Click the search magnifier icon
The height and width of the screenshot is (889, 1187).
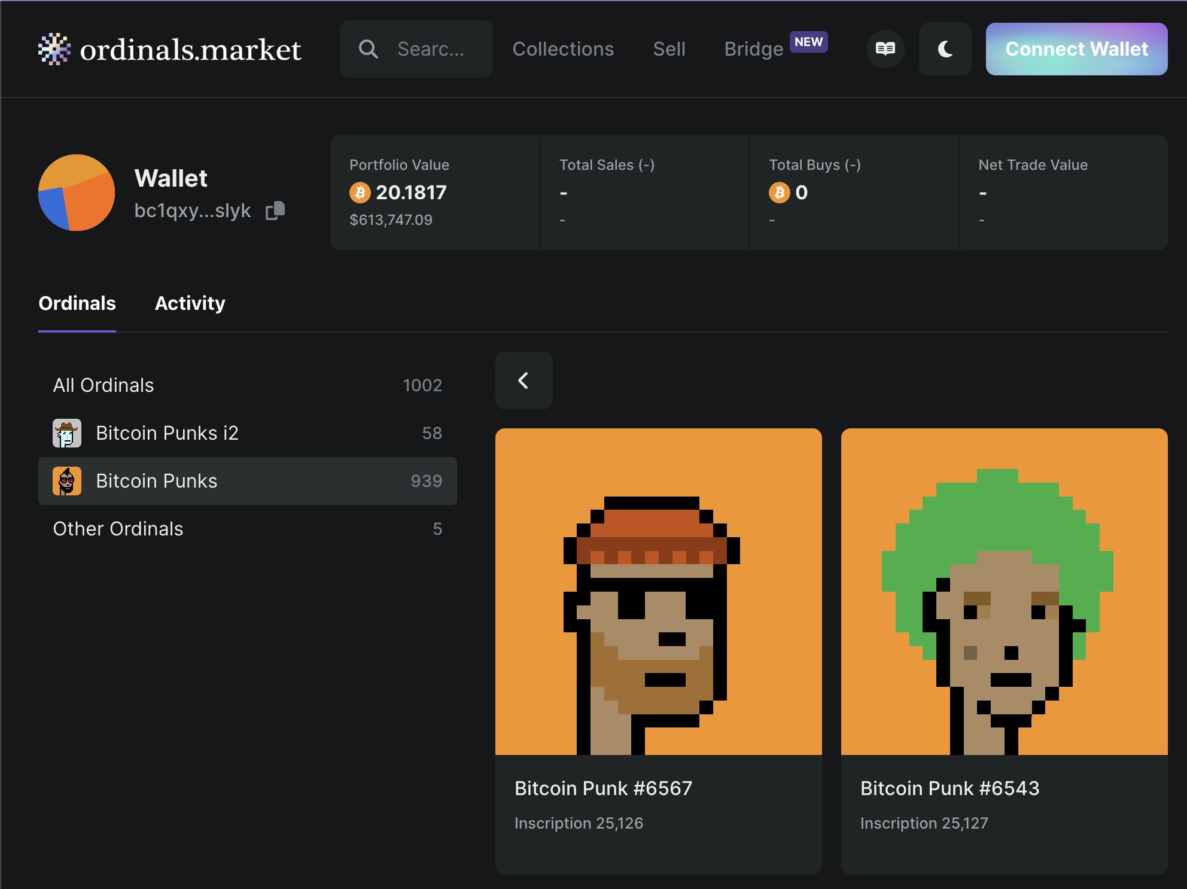368,49
